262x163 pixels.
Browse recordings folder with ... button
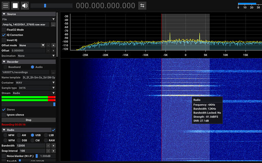pyautogui.click(x=53, y=72)
